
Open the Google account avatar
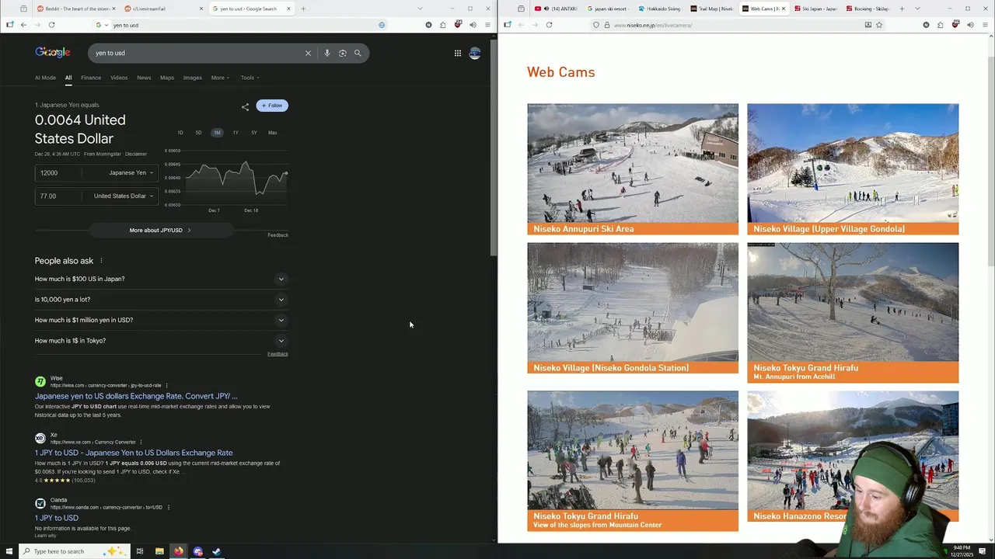click(x=475, y=53)
